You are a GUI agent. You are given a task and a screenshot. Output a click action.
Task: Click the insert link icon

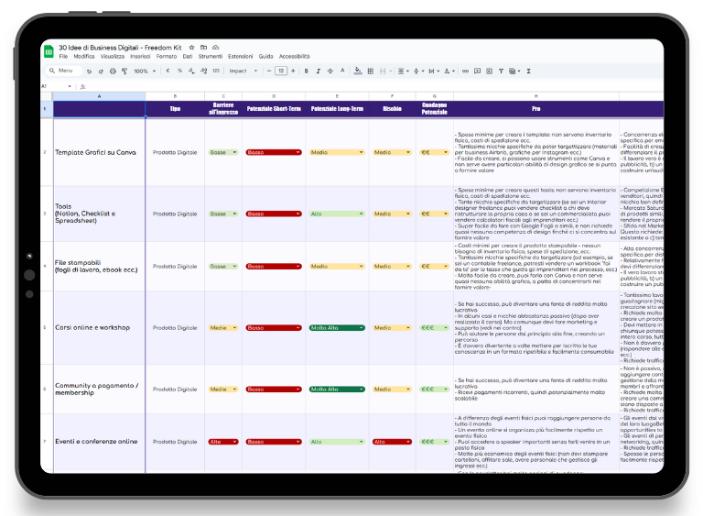coord(465,71)
